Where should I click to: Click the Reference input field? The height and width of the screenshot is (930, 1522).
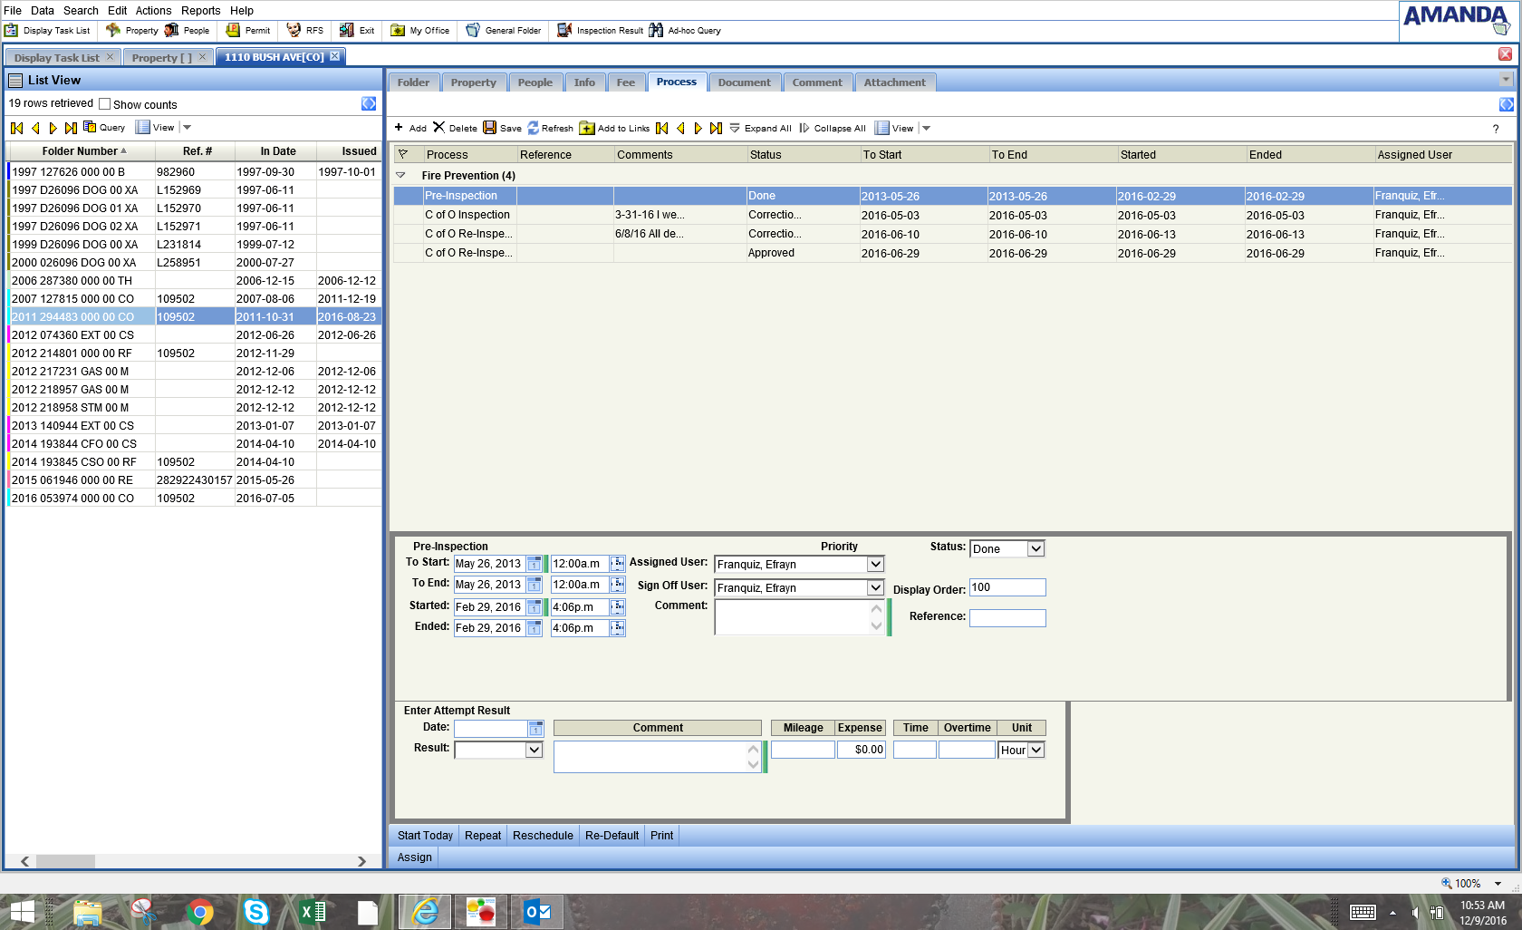[1007, 617]
